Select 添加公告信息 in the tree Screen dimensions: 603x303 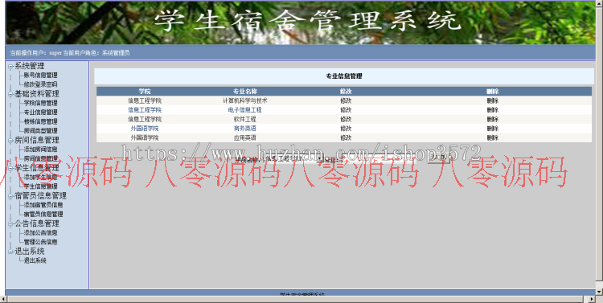coord(40,232)
